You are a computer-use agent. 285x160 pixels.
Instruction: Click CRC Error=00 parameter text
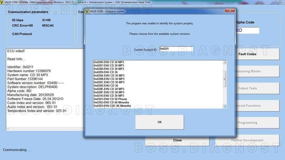pyautogui.click(x=22, y=26)
